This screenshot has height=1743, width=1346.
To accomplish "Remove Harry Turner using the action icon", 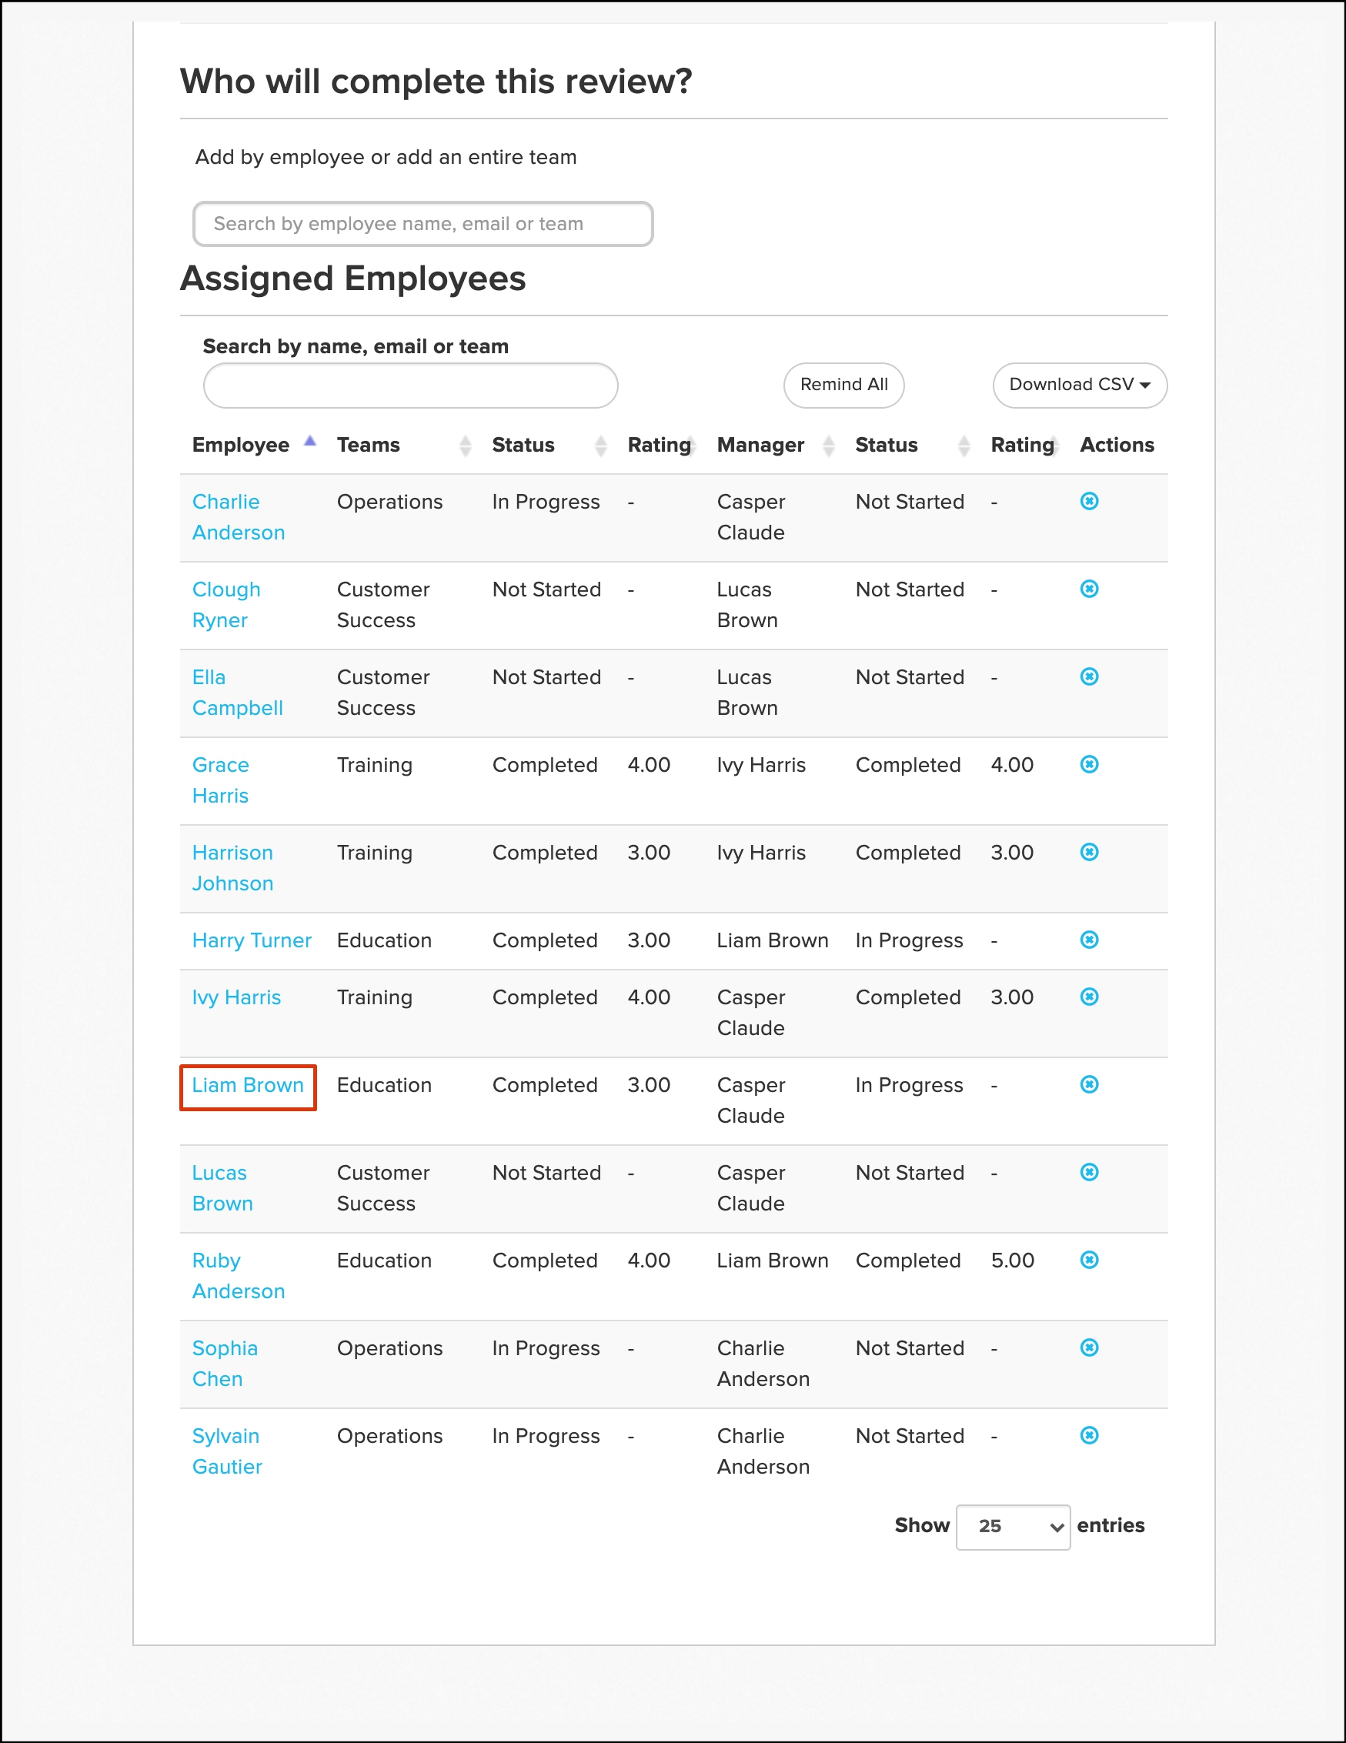I will click(x=1089, y=940).
